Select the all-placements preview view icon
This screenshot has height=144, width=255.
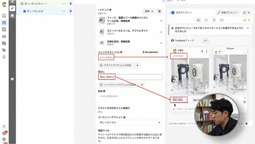point(198,20)
